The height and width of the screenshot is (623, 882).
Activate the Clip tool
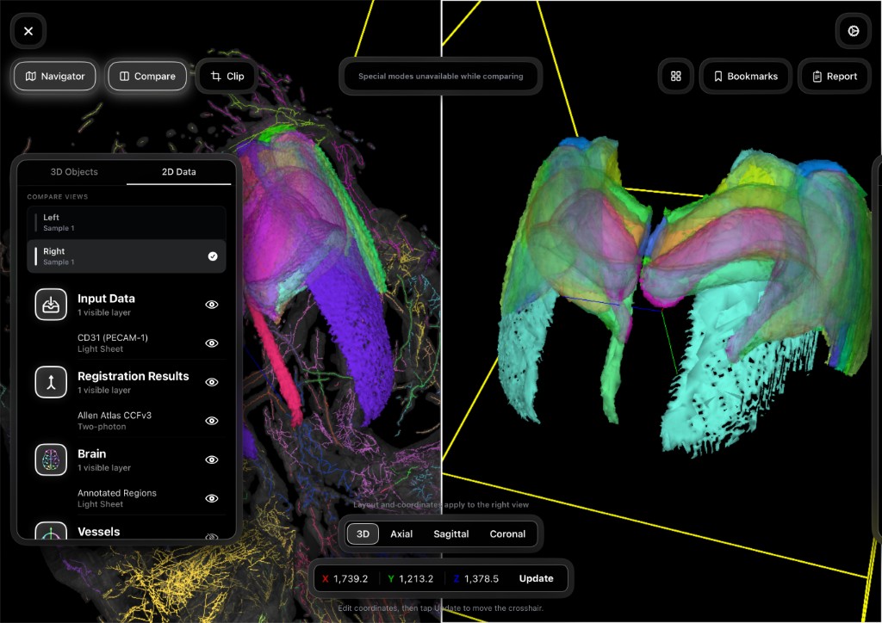click(227, 76)
